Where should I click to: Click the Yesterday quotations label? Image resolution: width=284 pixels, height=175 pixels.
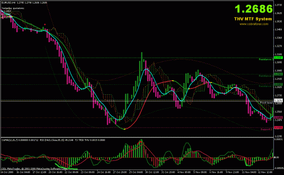click(13, 8)
